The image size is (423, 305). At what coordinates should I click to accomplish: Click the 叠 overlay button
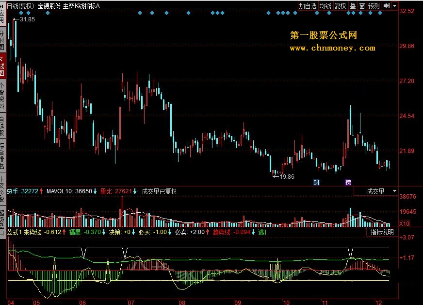[353, 6]
